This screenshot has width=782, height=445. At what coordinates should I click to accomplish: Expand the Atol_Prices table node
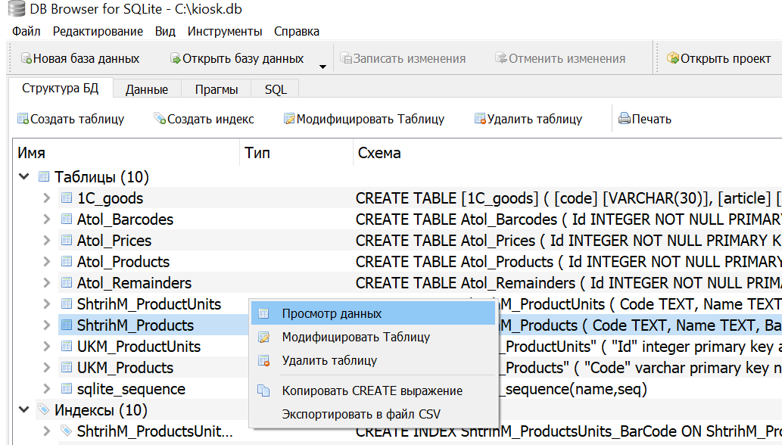click(47, 240)
